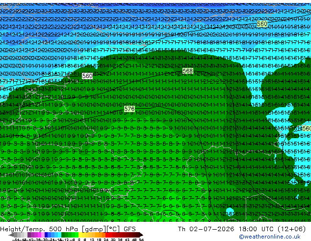Pick the bright red swatch in legend
Screen dimensions: 311x241
tap(107, 235)
